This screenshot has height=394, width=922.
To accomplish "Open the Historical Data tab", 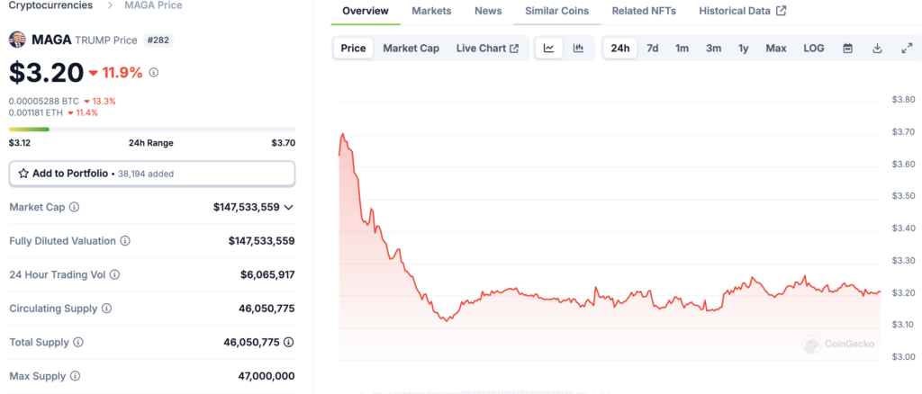I will click(743, 11).
